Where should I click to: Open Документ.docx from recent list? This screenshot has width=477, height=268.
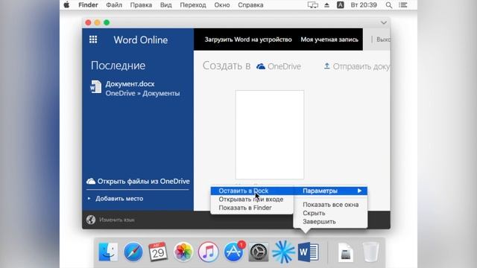(x=130, y=84)
